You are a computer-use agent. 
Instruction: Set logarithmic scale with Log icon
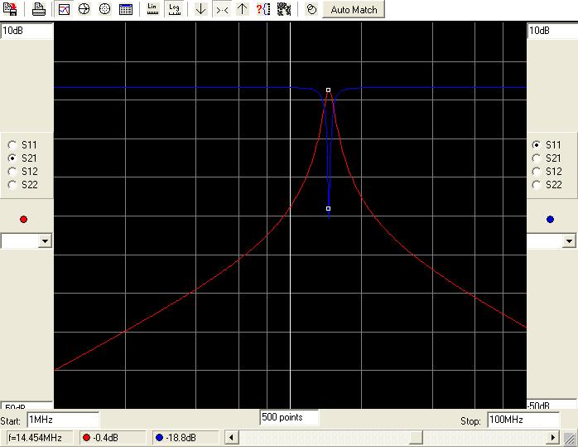(174, 10)
